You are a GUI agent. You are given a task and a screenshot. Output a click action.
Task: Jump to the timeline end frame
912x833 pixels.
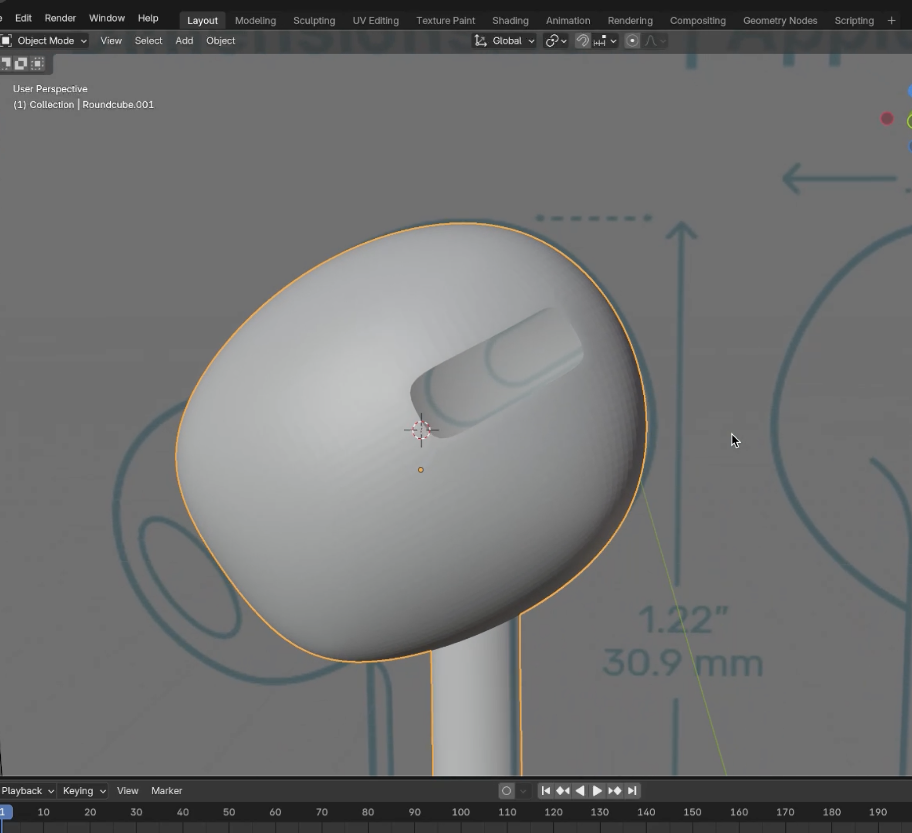[x=632, y=790]
